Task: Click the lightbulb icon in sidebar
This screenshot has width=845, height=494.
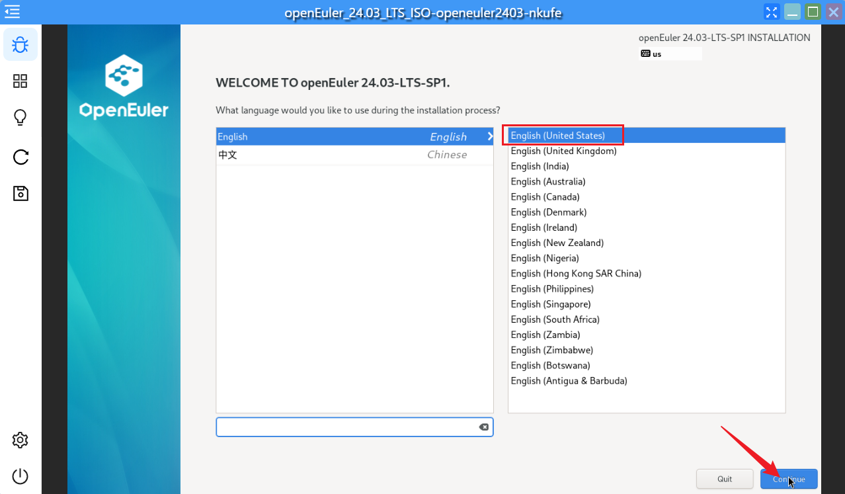Action: click(x=20, y=118)
